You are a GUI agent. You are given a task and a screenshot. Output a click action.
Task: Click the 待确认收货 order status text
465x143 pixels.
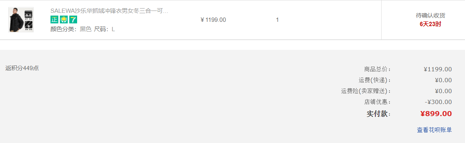[430, 16]
